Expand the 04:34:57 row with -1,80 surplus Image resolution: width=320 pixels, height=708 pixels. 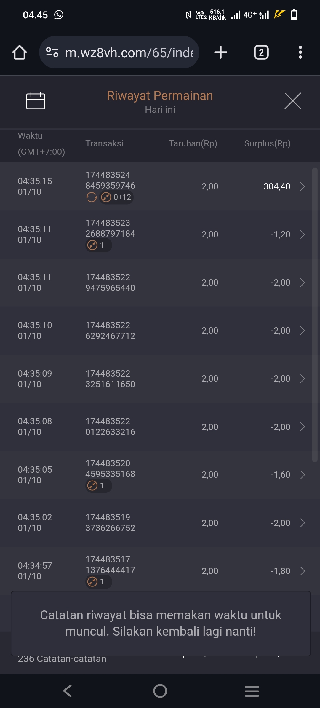[302, 571]
